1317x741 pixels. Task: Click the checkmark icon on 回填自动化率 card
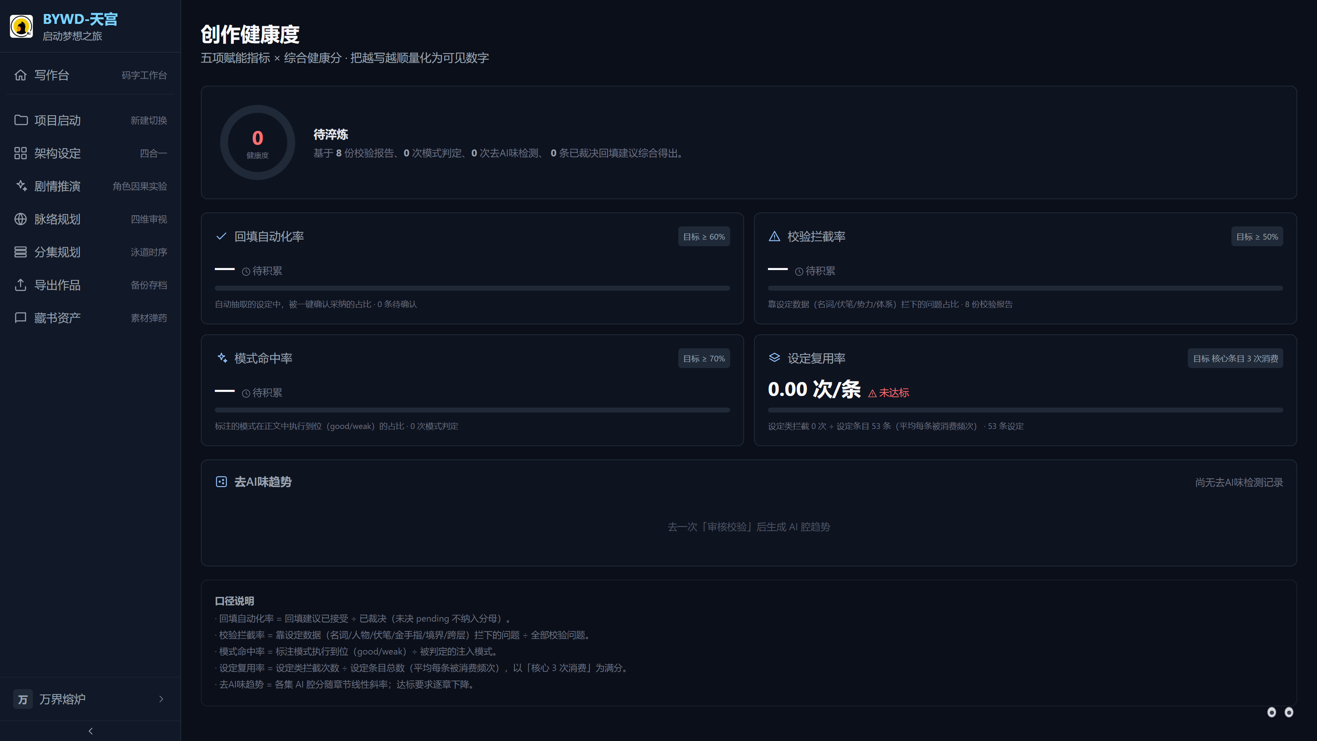[221, 236]
